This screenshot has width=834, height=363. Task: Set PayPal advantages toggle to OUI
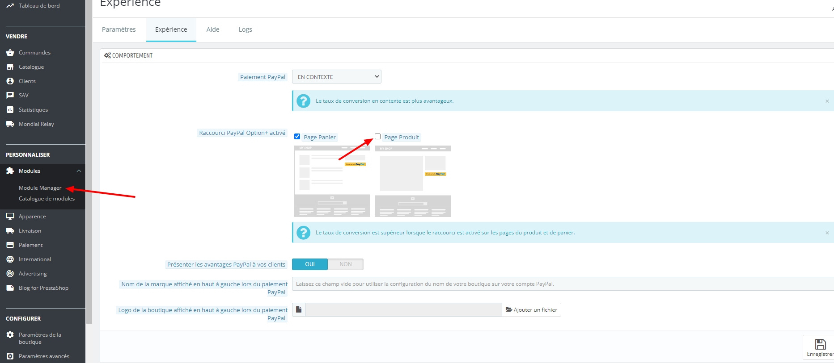(310, 264)
